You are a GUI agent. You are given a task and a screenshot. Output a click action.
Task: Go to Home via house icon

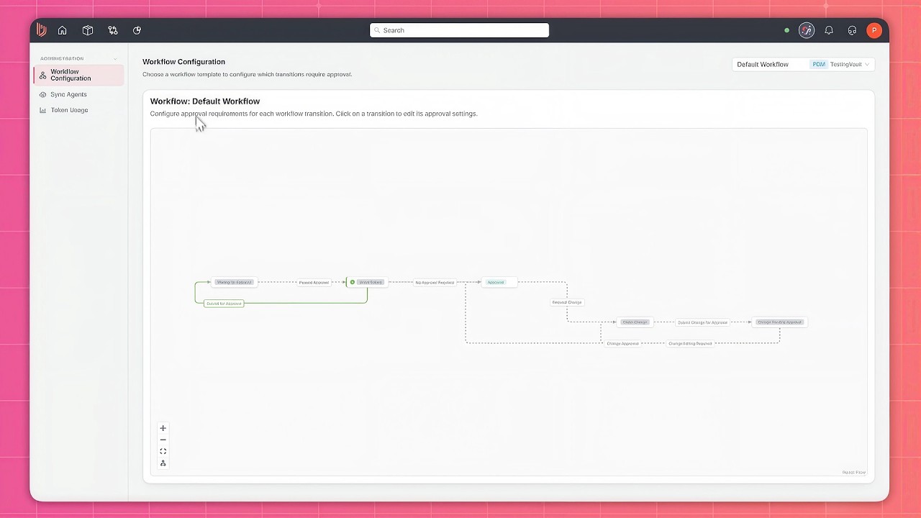[x=63, y=30]
